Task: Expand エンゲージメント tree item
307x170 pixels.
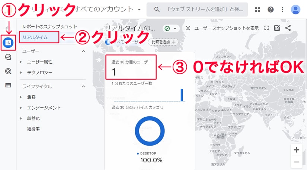Action: point(21,108)
